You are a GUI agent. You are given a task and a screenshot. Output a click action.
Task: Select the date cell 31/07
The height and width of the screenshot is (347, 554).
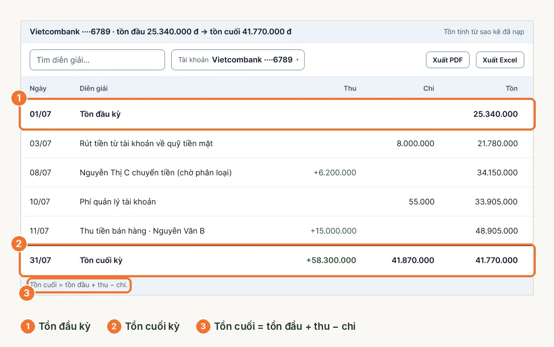40,260
